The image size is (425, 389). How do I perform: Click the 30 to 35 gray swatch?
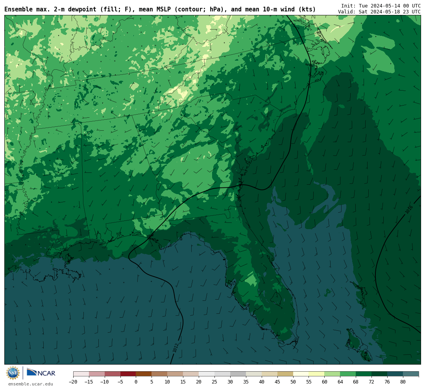coord(238,374)
